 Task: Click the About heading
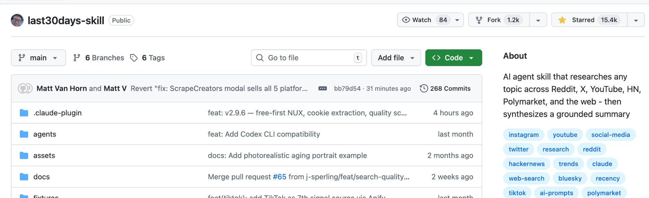(515, 56)
